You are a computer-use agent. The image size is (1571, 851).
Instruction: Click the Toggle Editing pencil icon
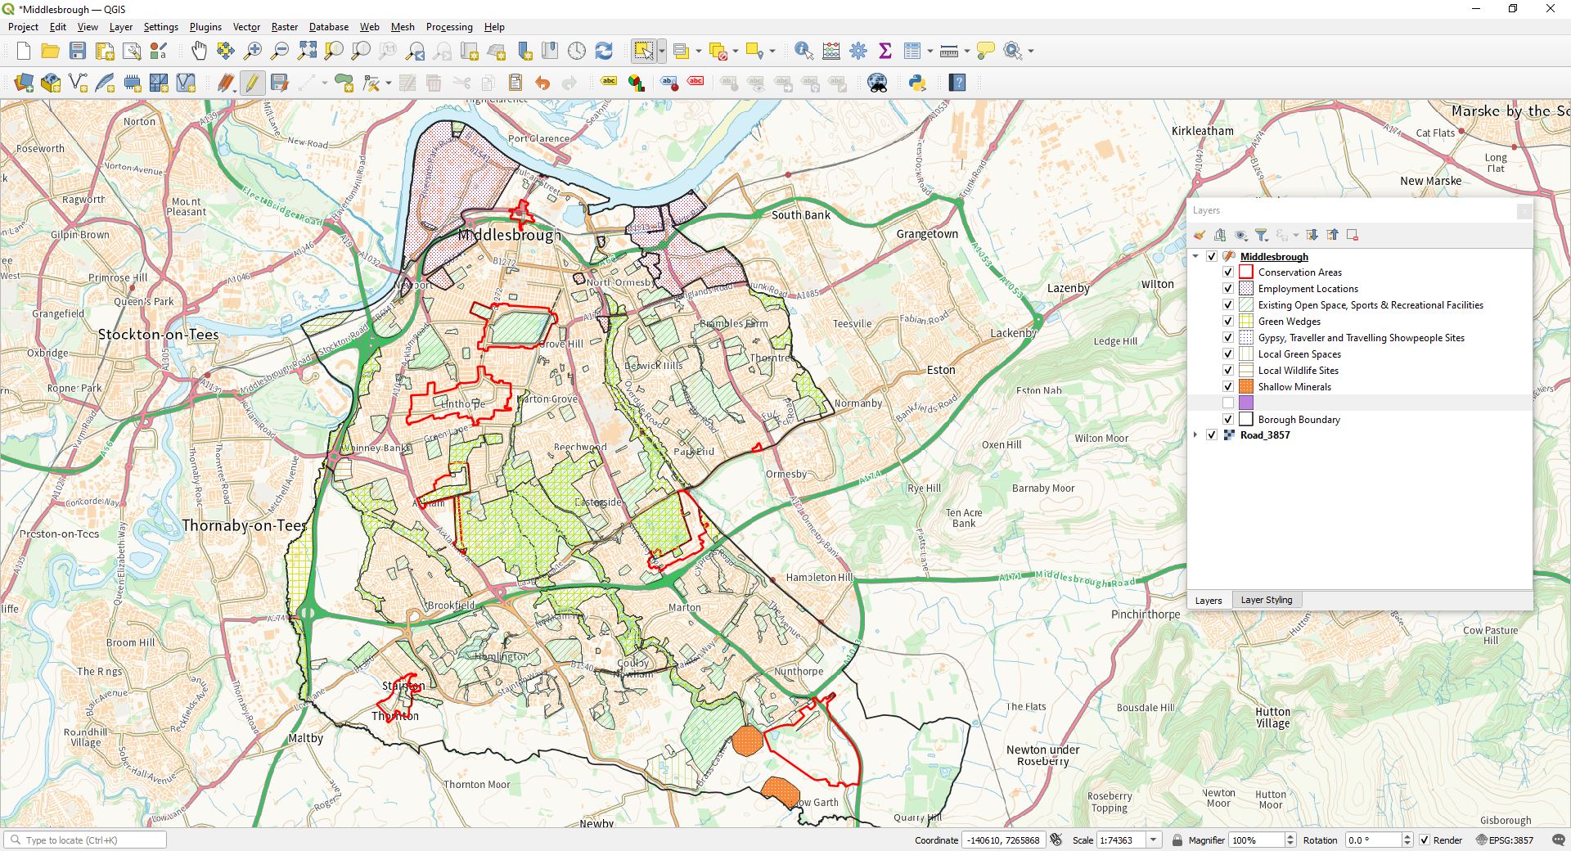coord(252,83)
